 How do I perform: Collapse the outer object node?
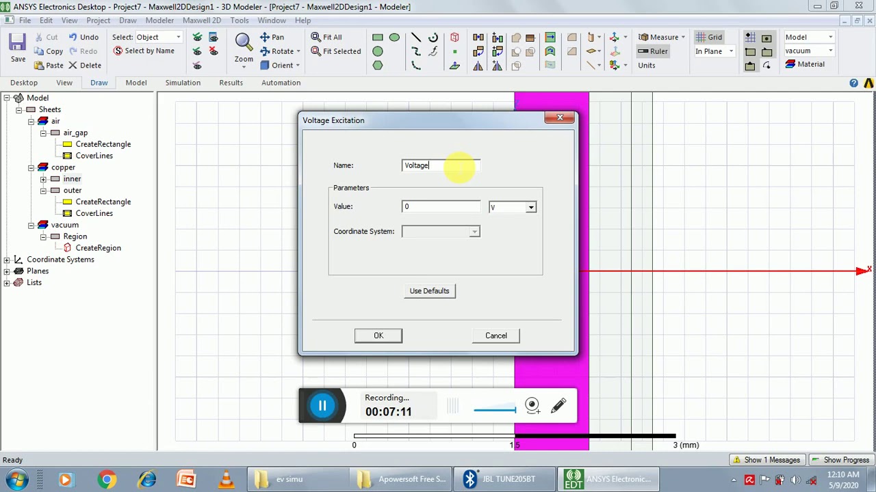tap(43, 191)
